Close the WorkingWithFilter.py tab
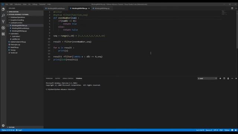This screenshot has height=134, width=238. pos(89,8)
